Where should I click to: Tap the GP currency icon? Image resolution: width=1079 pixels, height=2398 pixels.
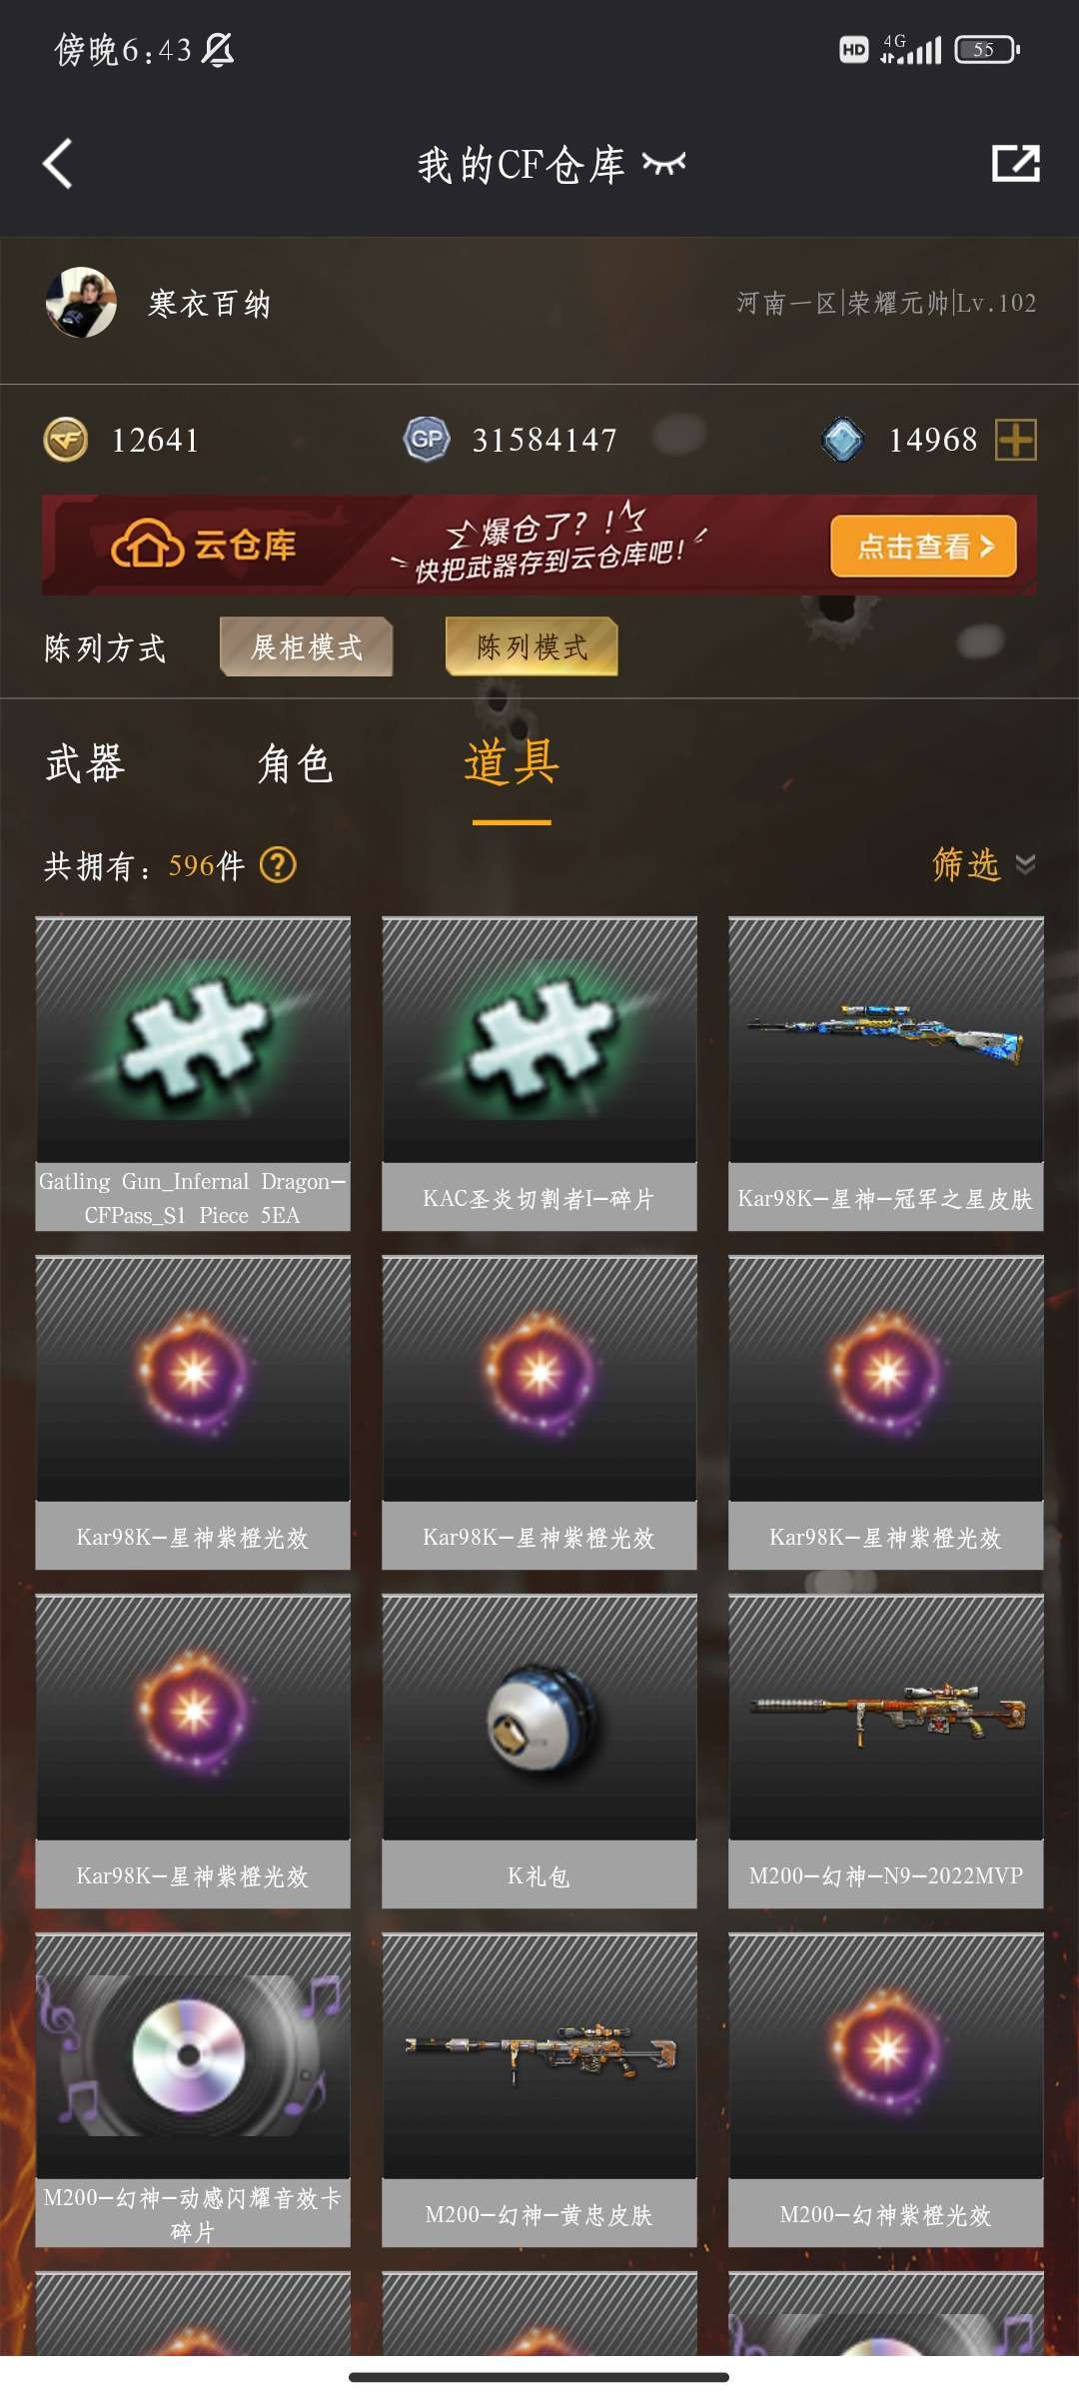[x=427, y=440]
